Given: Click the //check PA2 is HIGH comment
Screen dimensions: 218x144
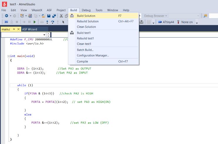Looking at the screenshot, I should [x=76, y=93].
